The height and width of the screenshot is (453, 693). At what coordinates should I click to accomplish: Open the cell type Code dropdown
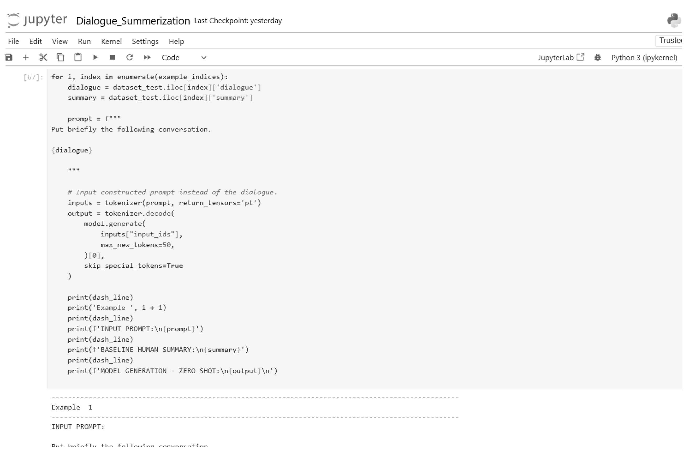(184, 58)
